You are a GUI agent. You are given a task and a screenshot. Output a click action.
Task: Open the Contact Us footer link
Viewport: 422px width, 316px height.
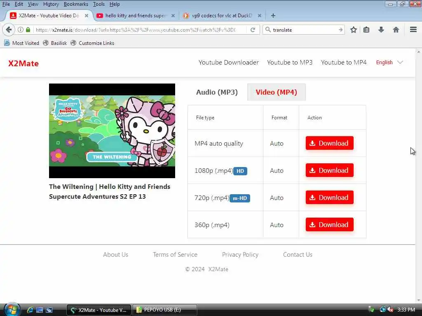[298, 254]
